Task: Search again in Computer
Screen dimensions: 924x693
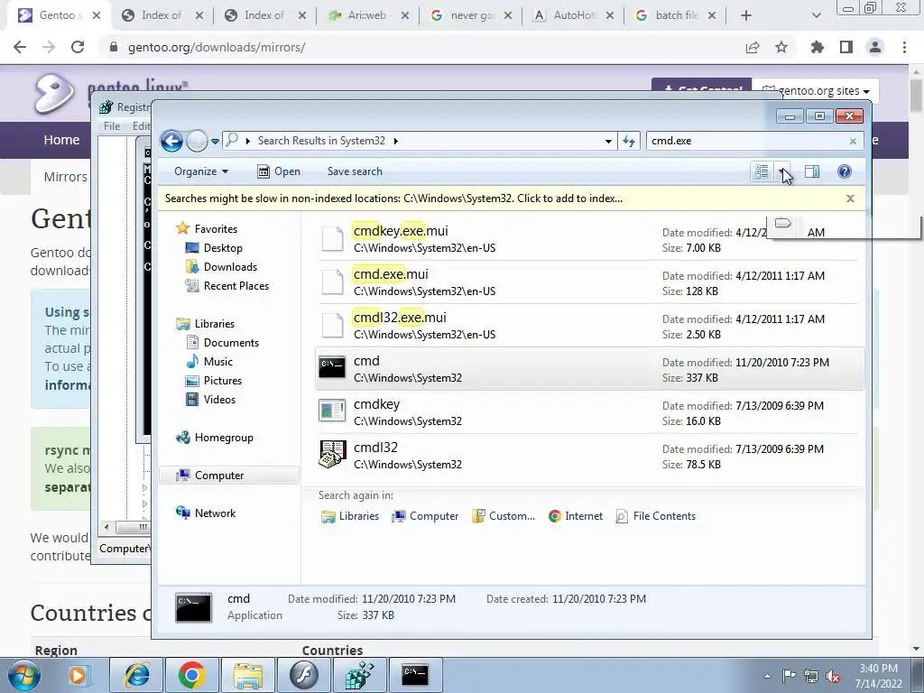Action: click(425, 516)
